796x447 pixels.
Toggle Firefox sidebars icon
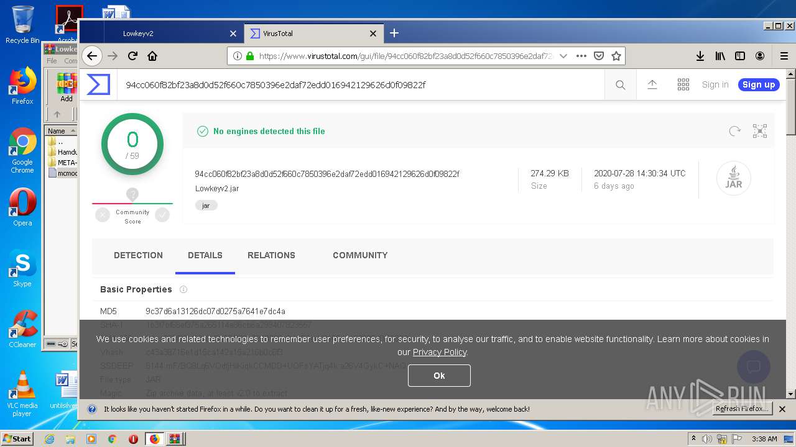(740, 56)
